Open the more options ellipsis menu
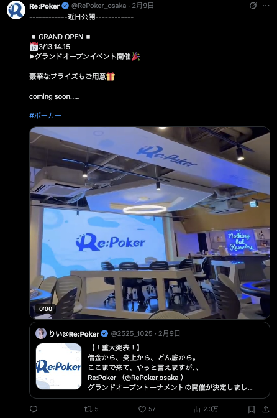The image size is (277, 418). tap(266, 6)
